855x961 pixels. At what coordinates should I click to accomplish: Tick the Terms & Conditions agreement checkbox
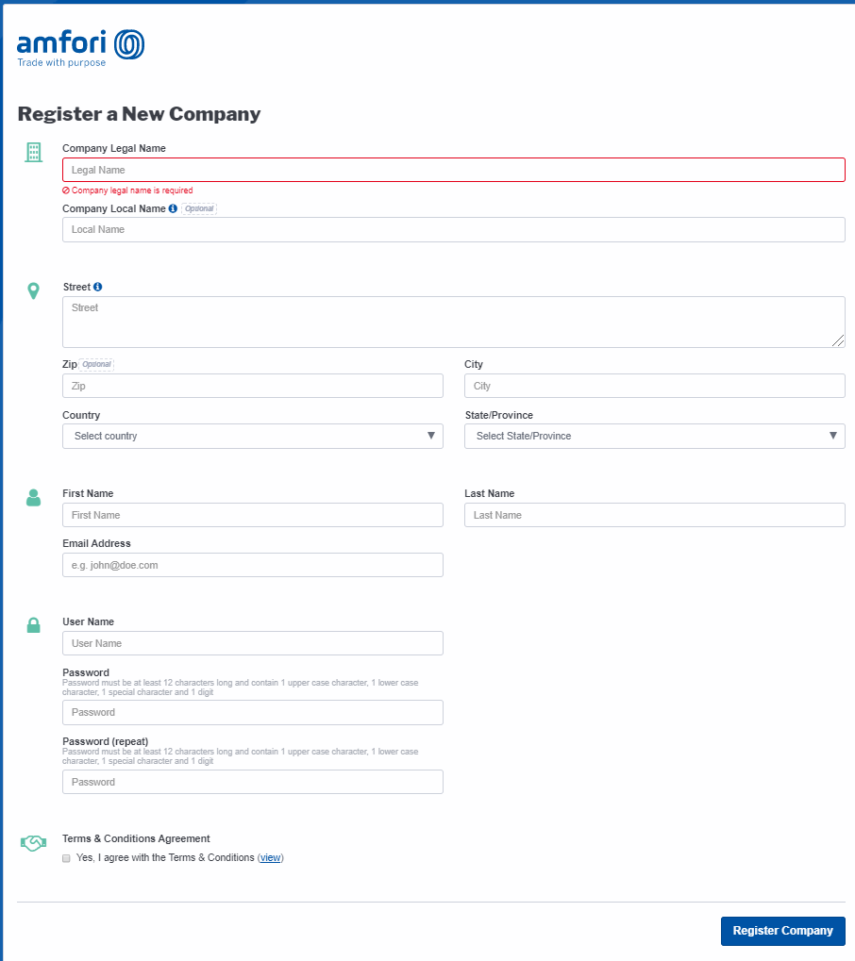[66, 858]
